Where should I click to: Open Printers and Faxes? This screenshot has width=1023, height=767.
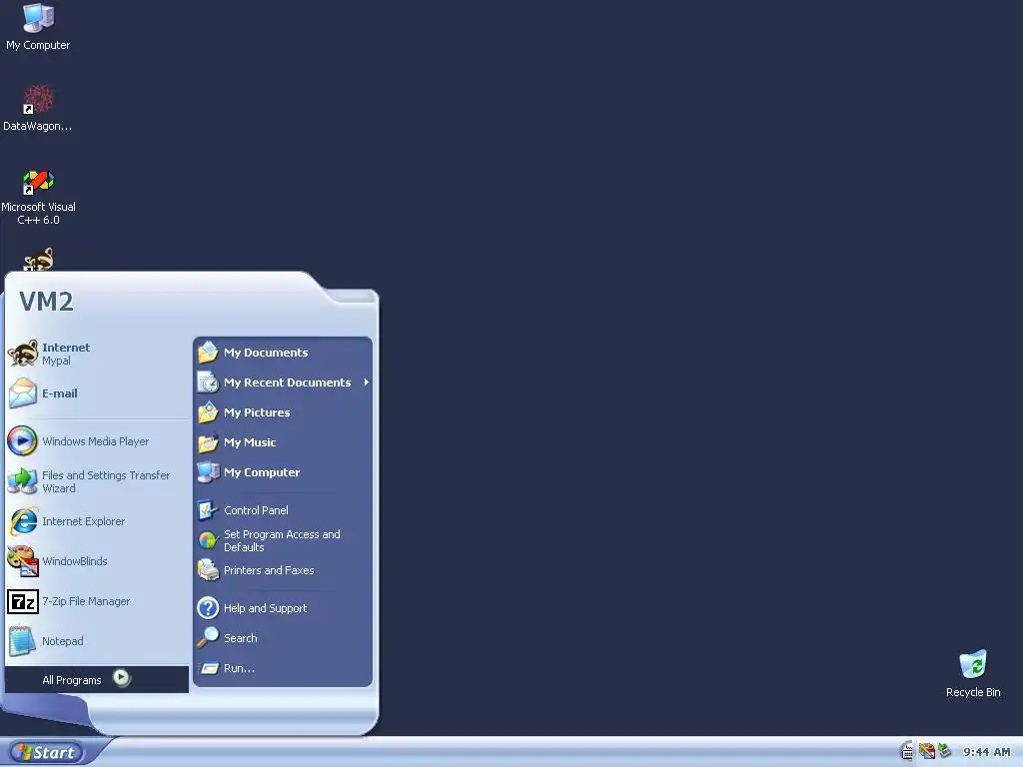283,570
